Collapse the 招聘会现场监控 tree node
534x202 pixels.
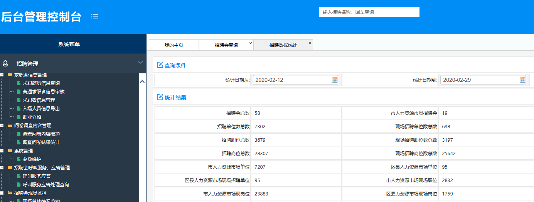(x=2, y=193)
